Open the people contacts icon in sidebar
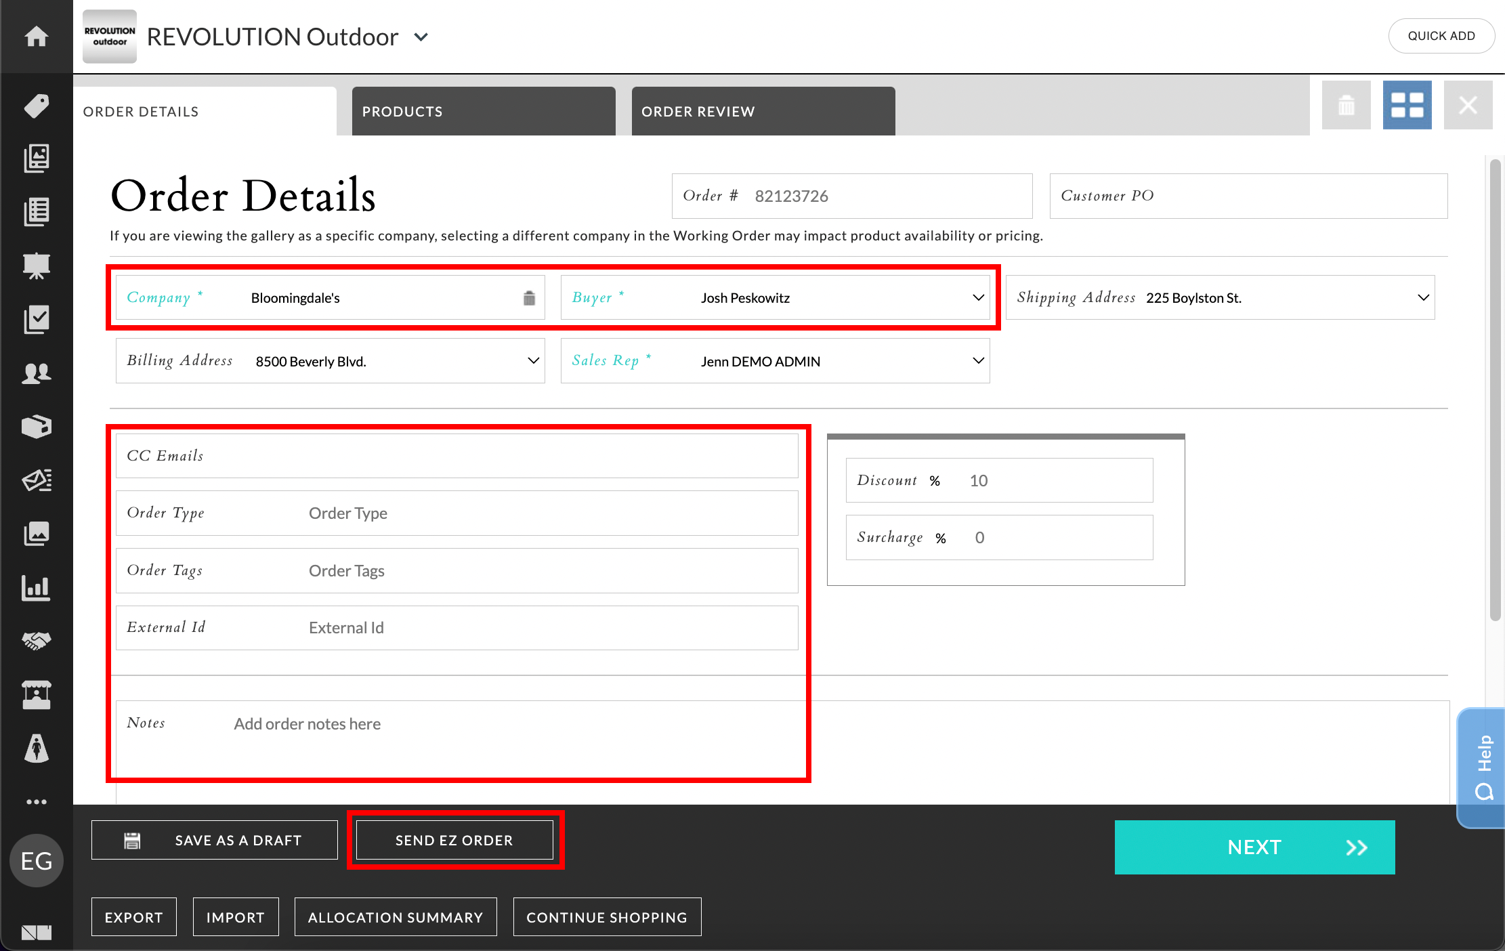Screen dimensions: 1505x951 click(37, 373)
